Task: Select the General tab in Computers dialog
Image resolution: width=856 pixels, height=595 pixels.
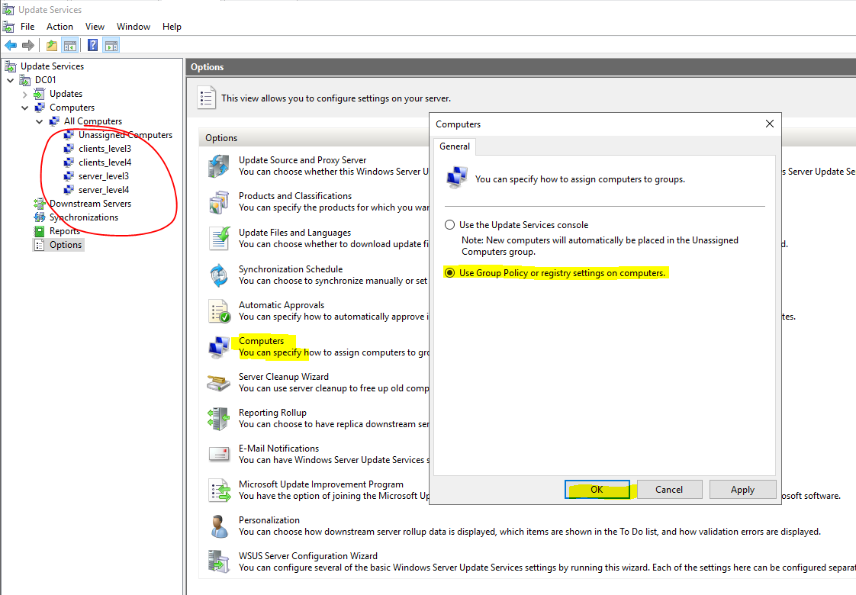Action: pos(454,146)
